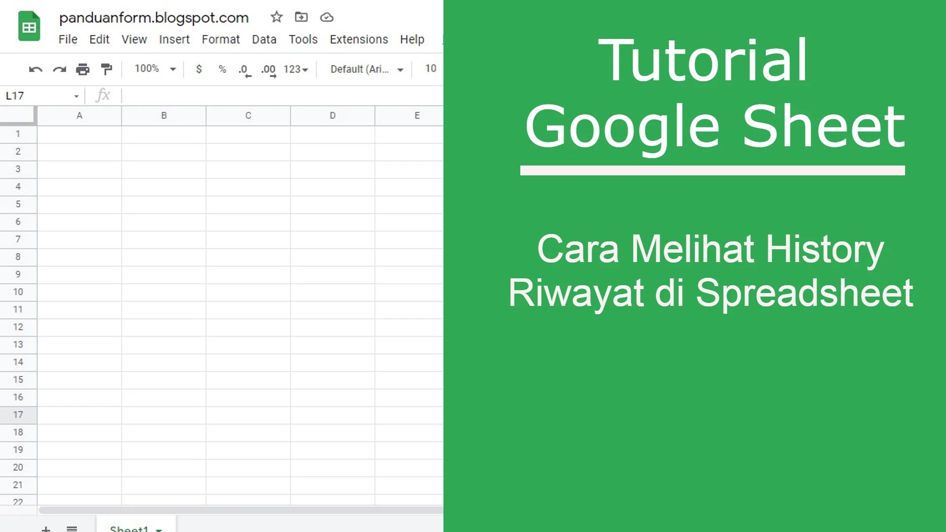Open the Google Sheets home icon

coord(29,27)
